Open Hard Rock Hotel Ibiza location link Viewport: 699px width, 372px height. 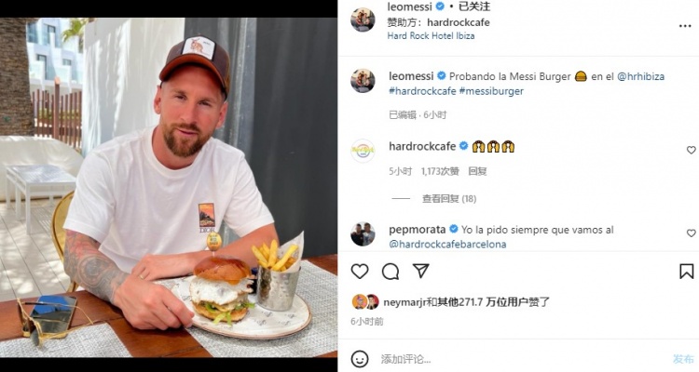(432, 36)
